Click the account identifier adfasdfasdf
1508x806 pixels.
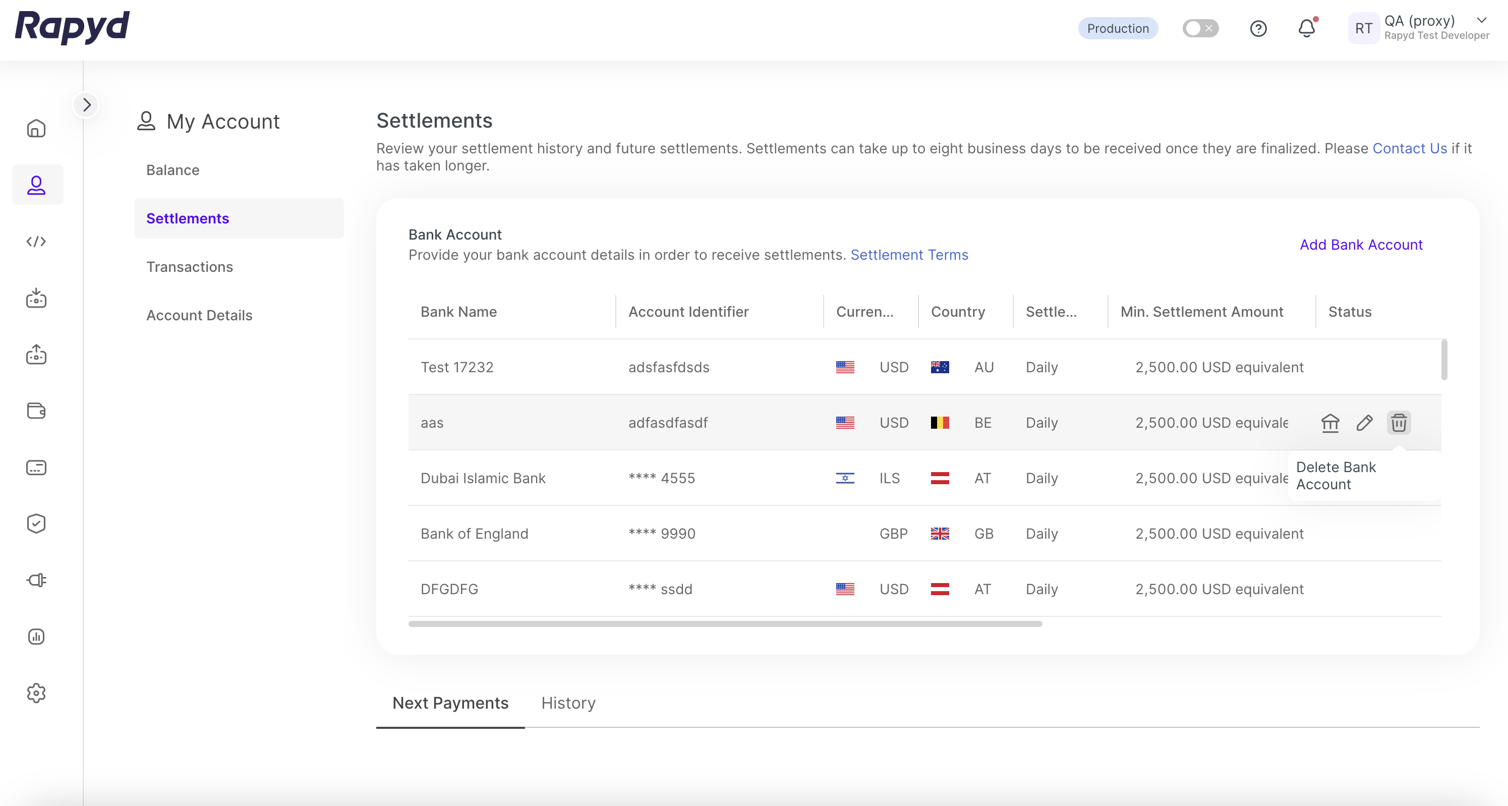point(668,423)
